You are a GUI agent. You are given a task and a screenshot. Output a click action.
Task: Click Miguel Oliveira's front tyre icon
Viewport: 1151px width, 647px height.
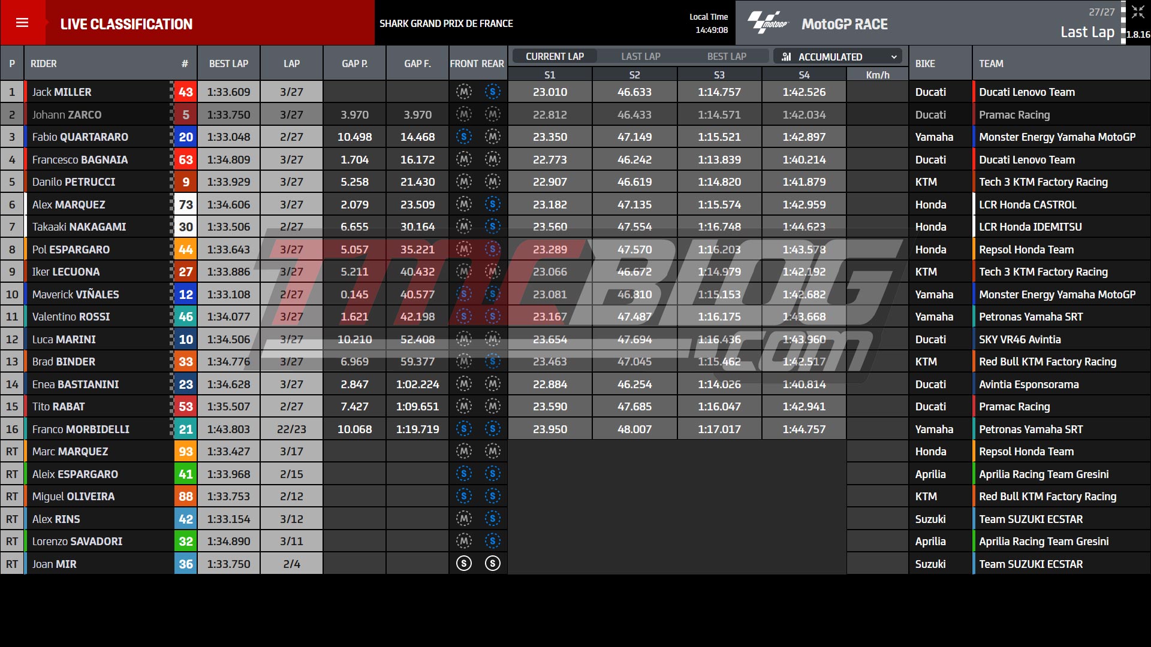coord(464,496)
